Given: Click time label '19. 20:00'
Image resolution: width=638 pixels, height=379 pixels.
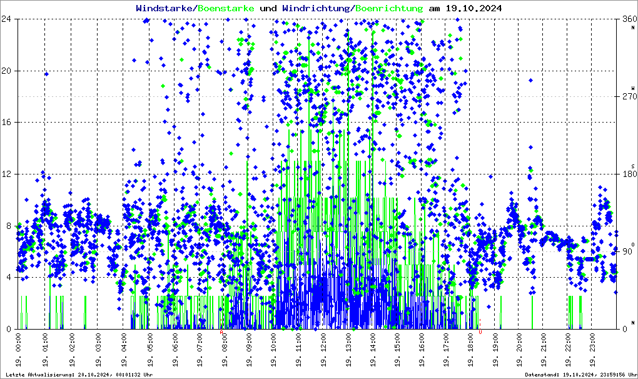Looking at the screenshot, I should click(519, 350).
